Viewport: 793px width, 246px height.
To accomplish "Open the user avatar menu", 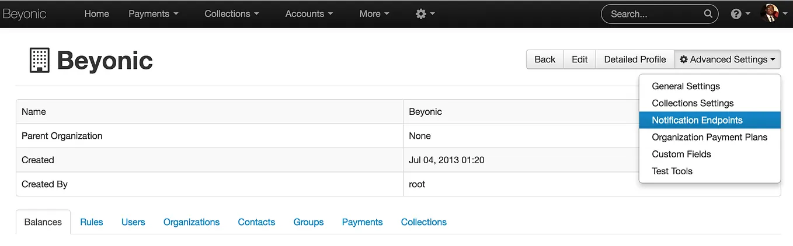I will (775, 13).
